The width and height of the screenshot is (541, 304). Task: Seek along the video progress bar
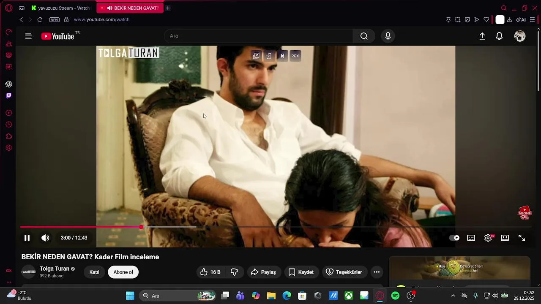pos(275,227)
